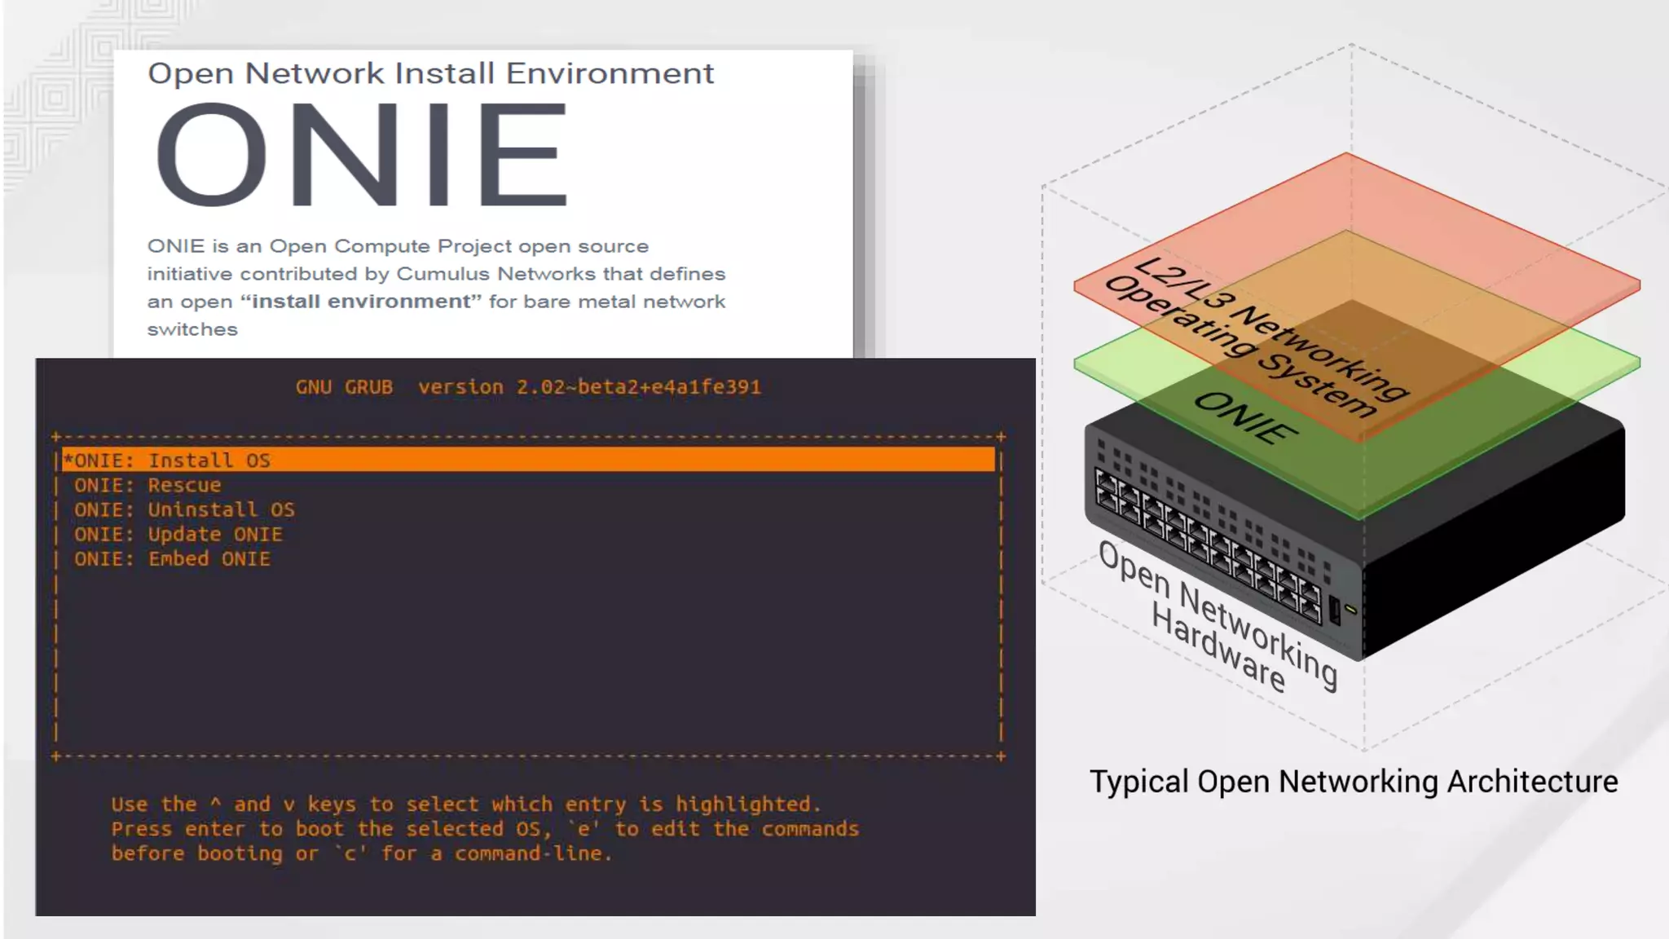Select the ONIE: Rescue menu entry

pyautogui.click(x=148, y=486)
